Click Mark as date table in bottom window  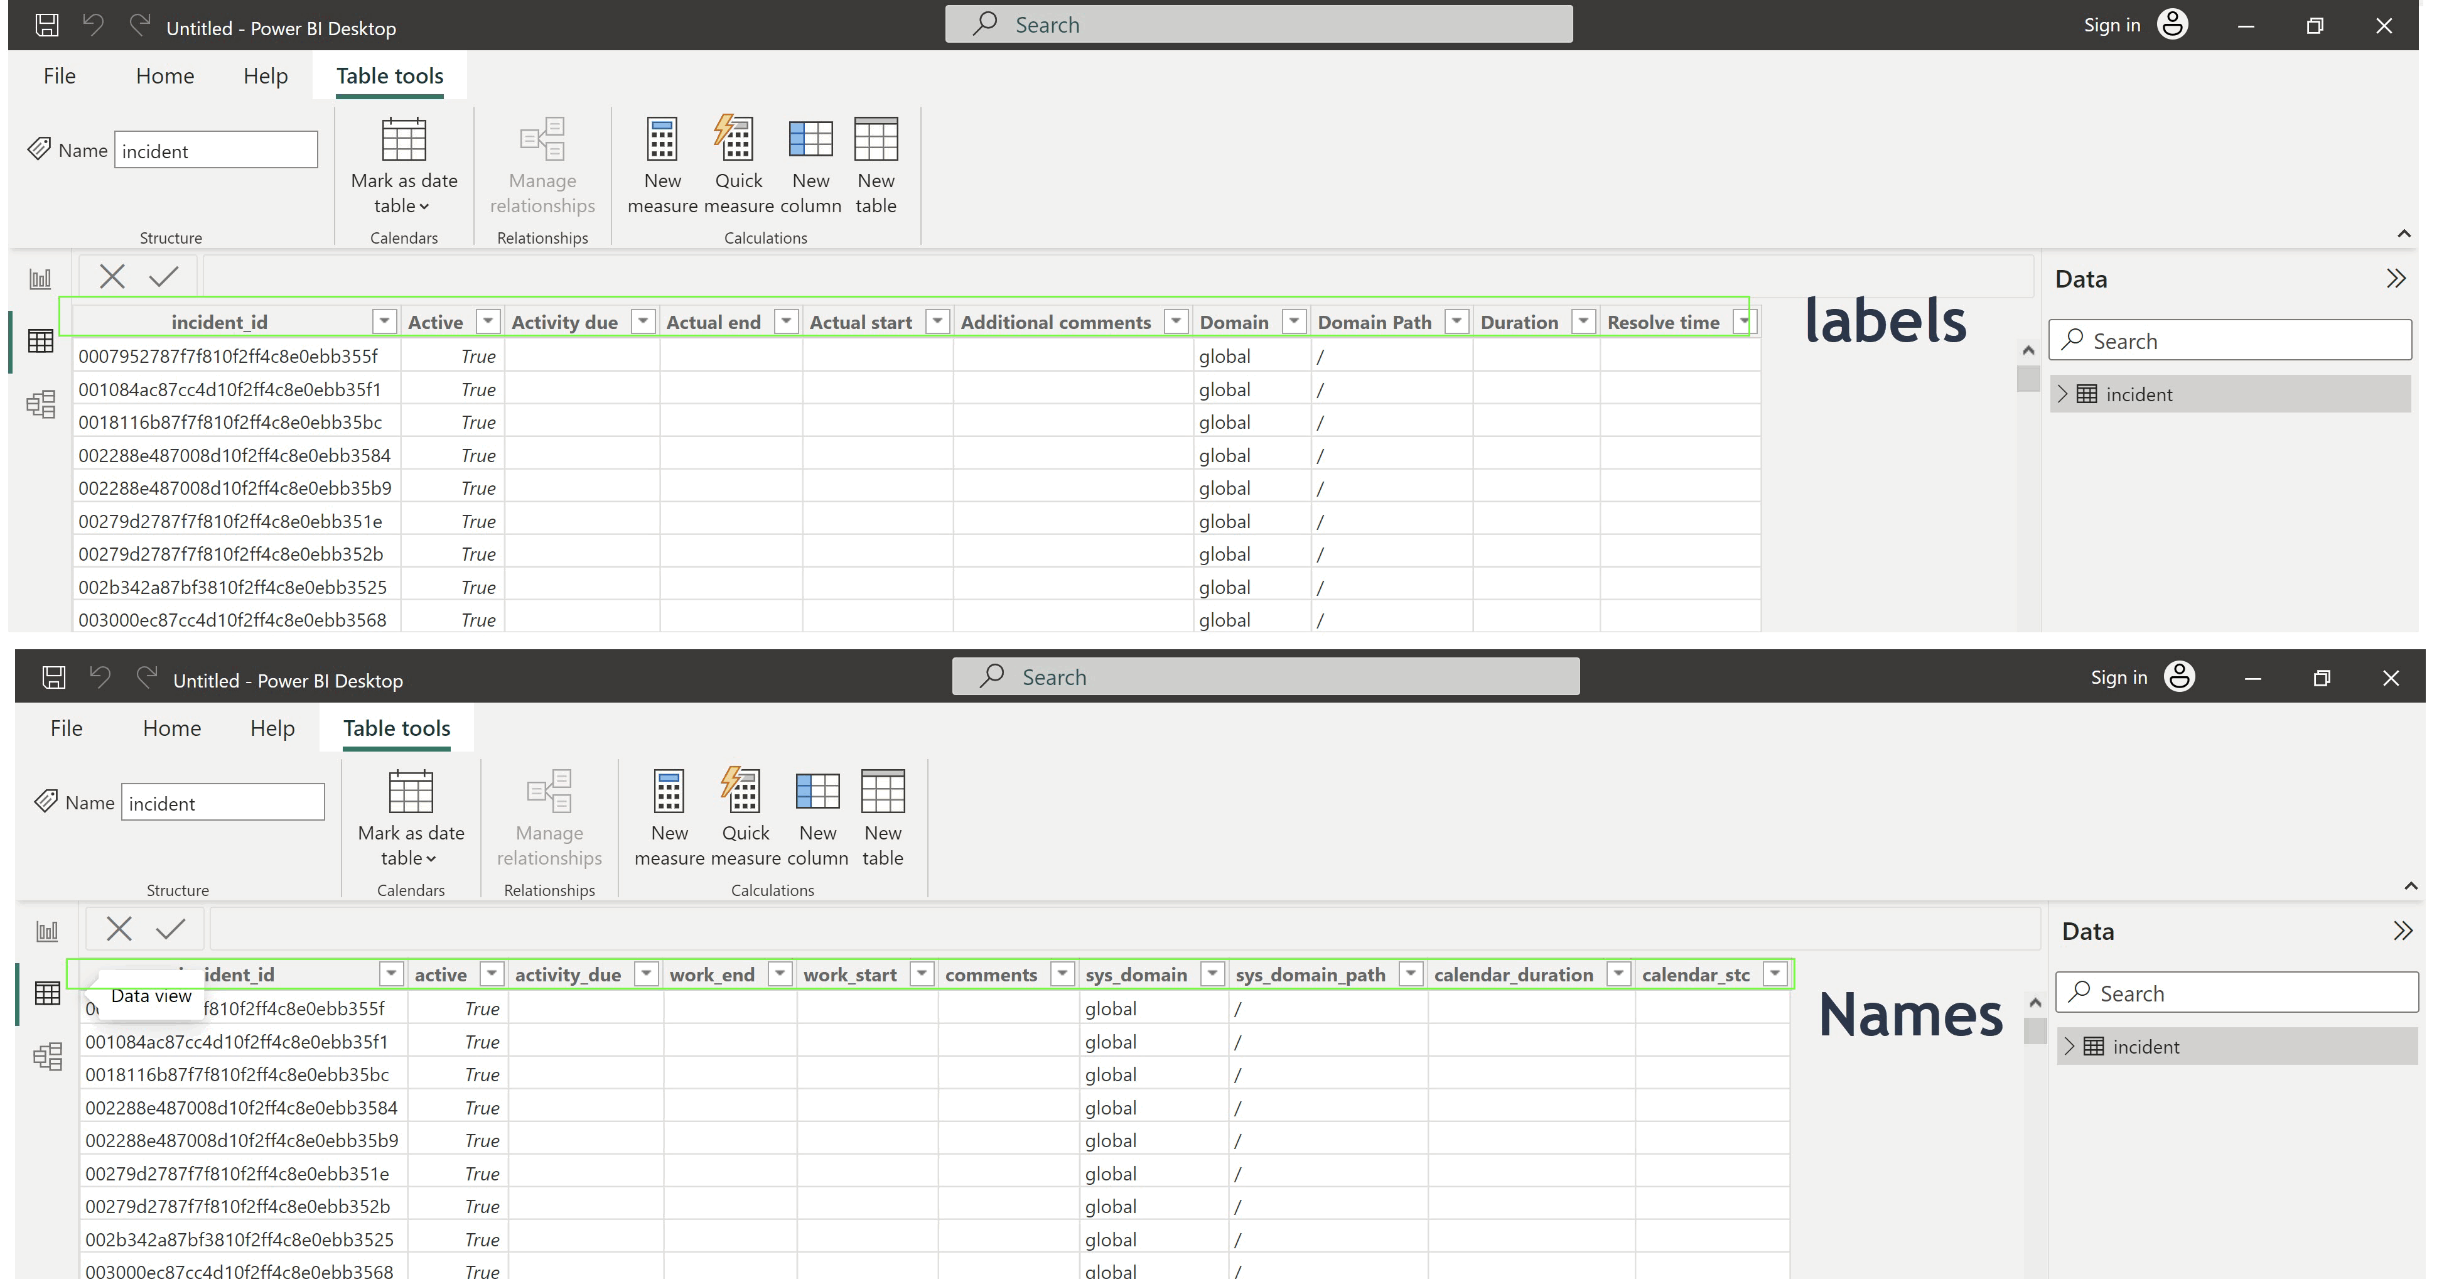pos(411,819)
